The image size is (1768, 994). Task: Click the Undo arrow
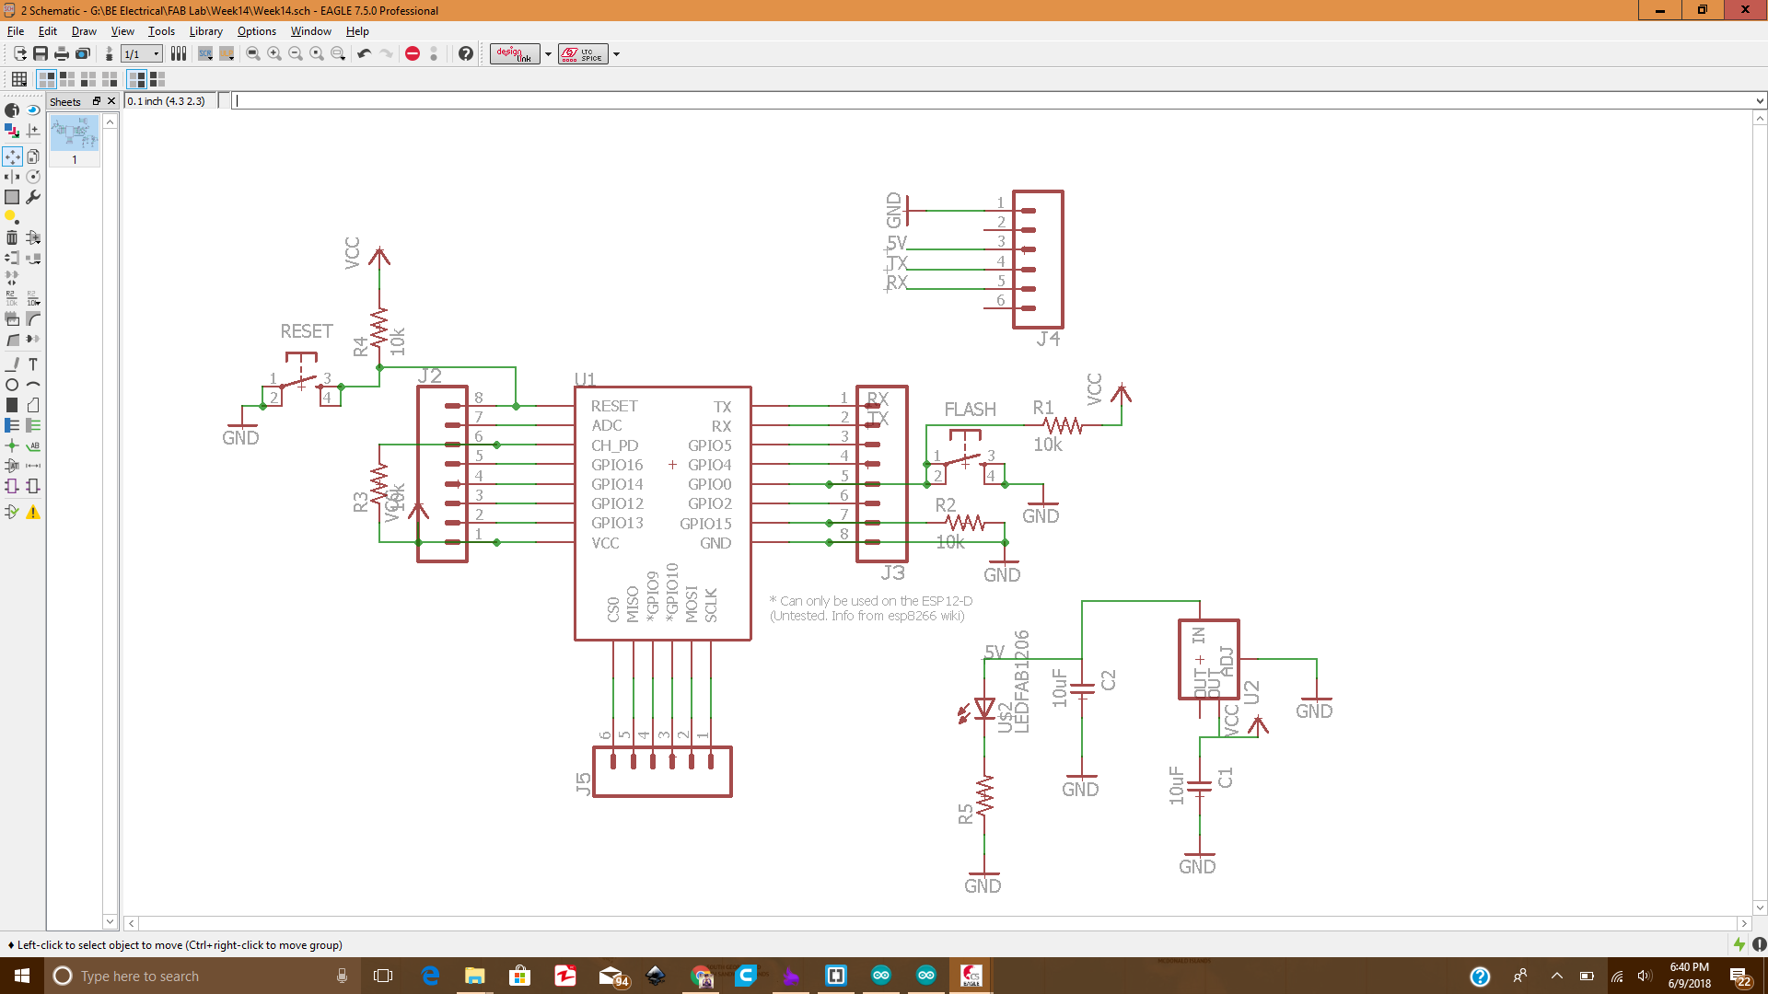[x=365, y=53]
